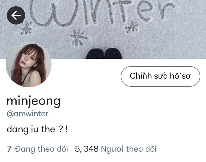Viewport: 206px width, 162px height.
Task: Open the round profile avatar photo
Action: (x=29, y=64)
